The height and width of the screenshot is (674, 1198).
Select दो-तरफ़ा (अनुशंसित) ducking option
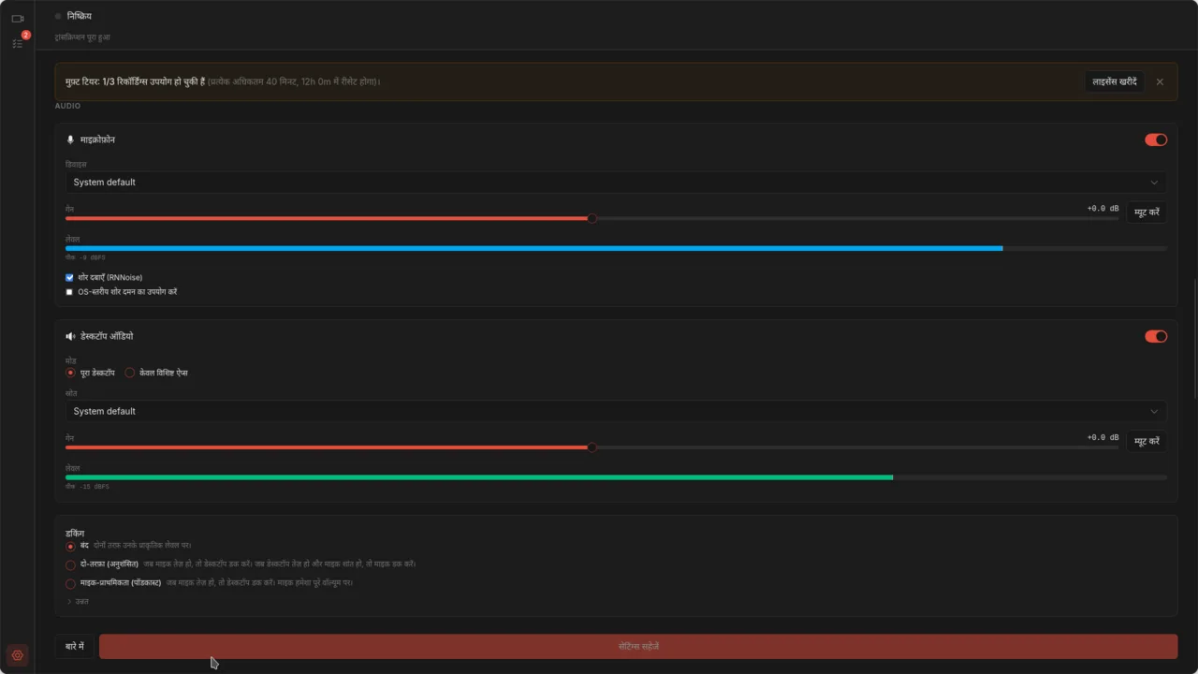click(70, 564)
